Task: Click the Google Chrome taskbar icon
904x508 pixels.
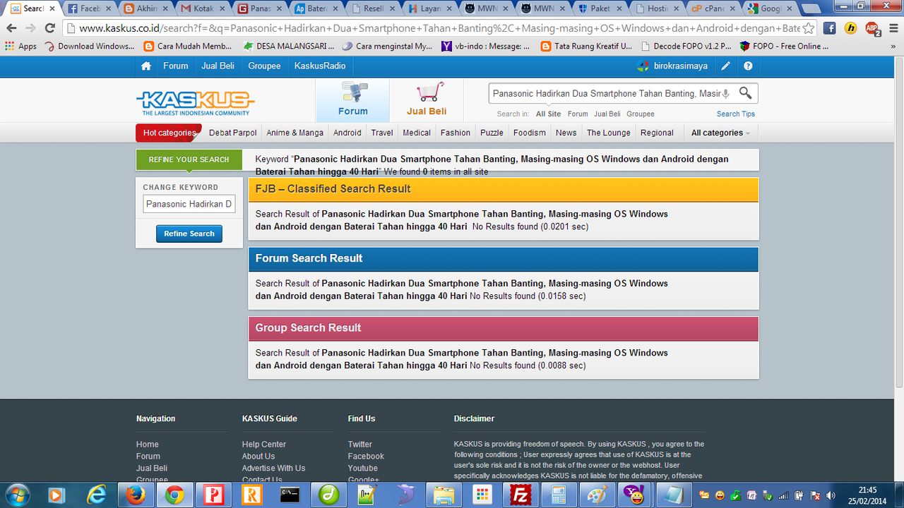Action: [174, 495]
